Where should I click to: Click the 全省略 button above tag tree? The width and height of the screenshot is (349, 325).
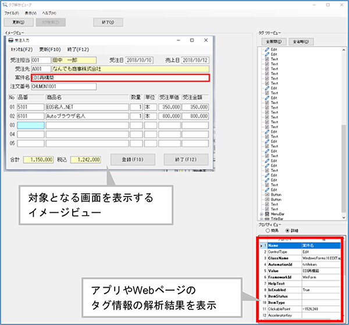(x=300, y=41)
